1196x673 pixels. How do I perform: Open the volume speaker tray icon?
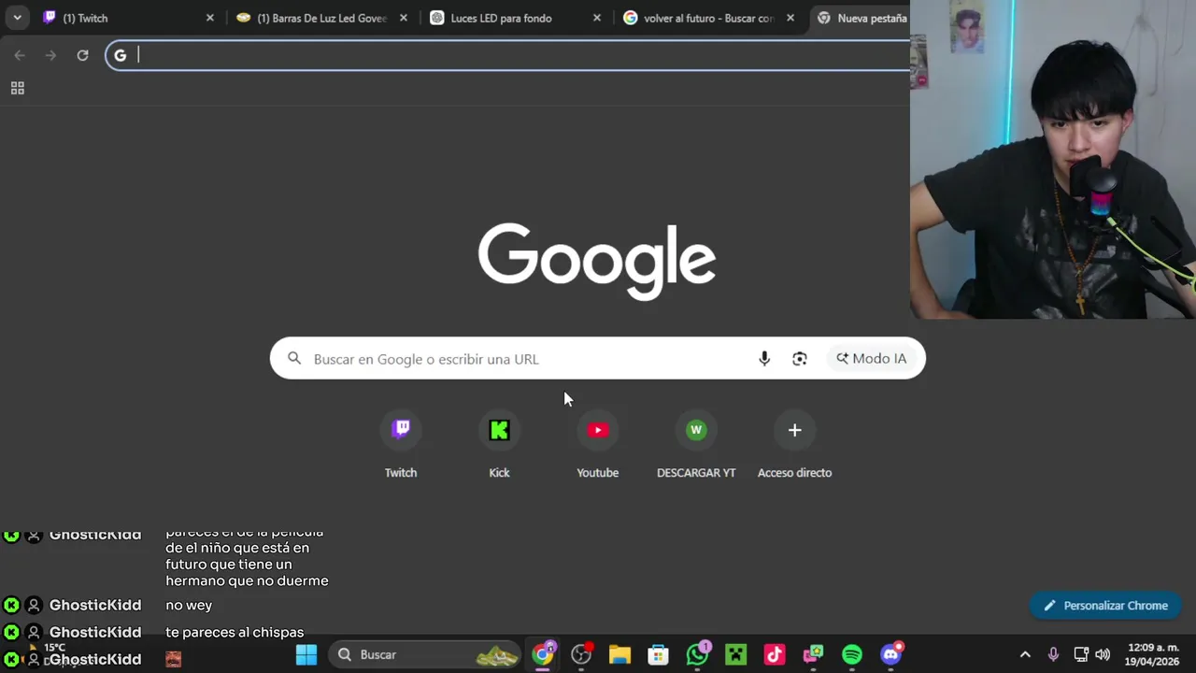[1103, 654]
